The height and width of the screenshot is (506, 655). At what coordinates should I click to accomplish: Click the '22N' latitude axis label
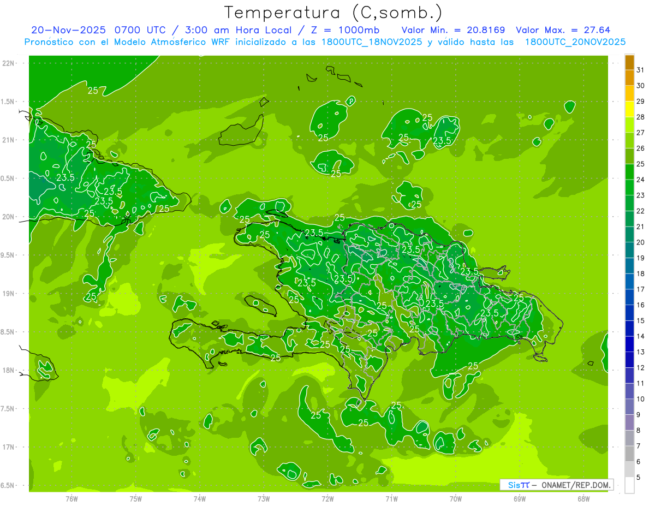[8, 63]
